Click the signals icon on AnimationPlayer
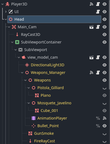Image resolution: width=110 pixels, height=144 pixels. (x=105, y=118)
